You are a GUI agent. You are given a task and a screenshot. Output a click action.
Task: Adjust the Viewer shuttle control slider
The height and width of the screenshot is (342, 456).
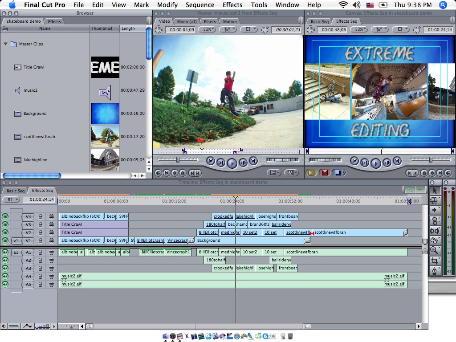coord(178,159)
